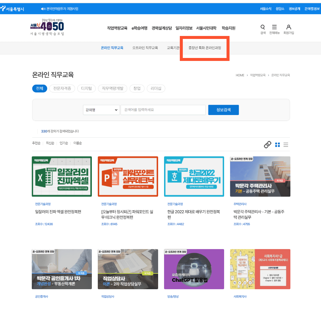The width and height of the screenshot is (321, 321).
Task: Sort courses by 최신순
Action: (x=50, y=143)
